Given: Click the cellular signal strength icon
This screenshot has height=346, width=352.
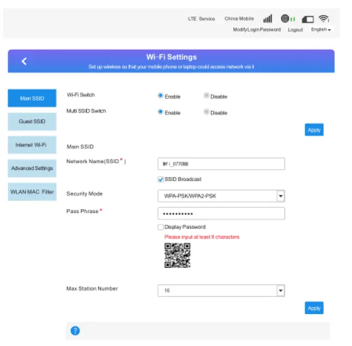Looking at the screenshot, I should (x=268, y=19).
